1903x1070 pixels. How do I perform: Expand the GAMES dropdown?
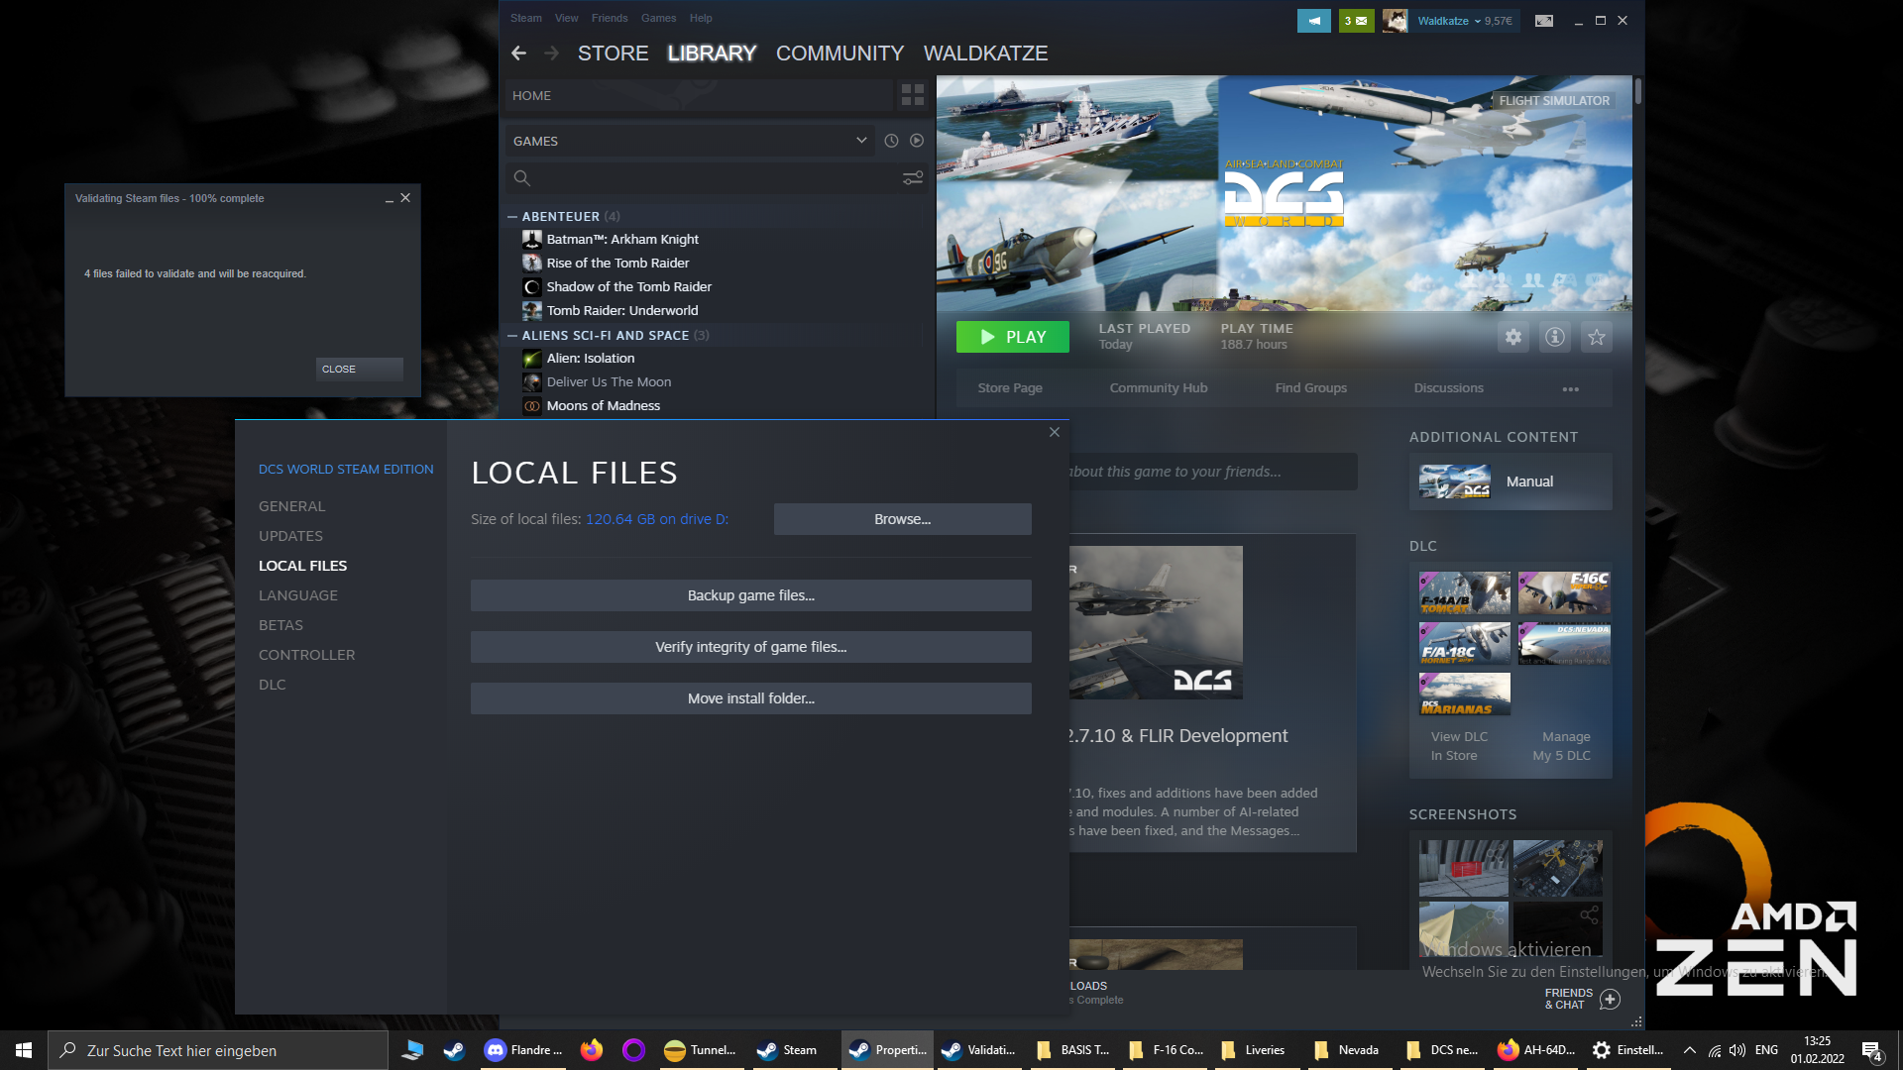[860, 141]
